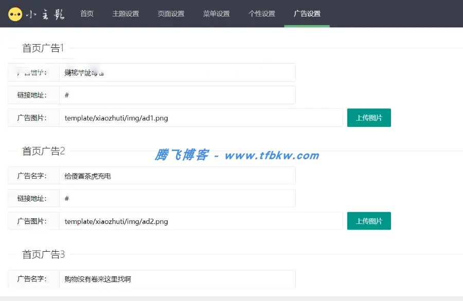The image size is (463, 301).
Task: Open the 主题设置 settings menu
Action: (x=126, y=14)
